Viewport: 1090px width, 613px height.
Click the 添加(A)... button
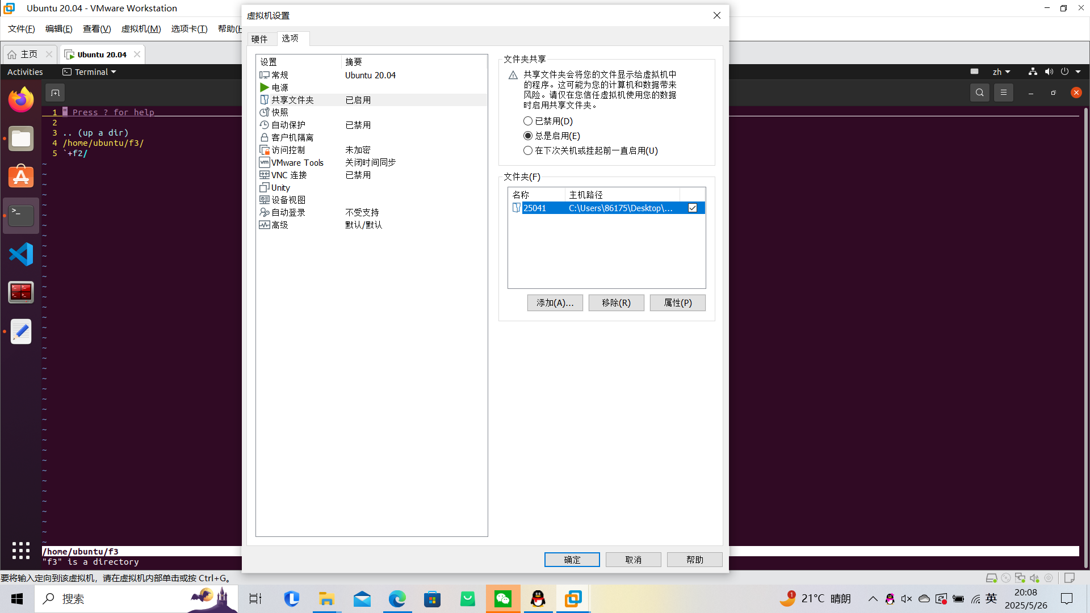[x=555, y=303]
